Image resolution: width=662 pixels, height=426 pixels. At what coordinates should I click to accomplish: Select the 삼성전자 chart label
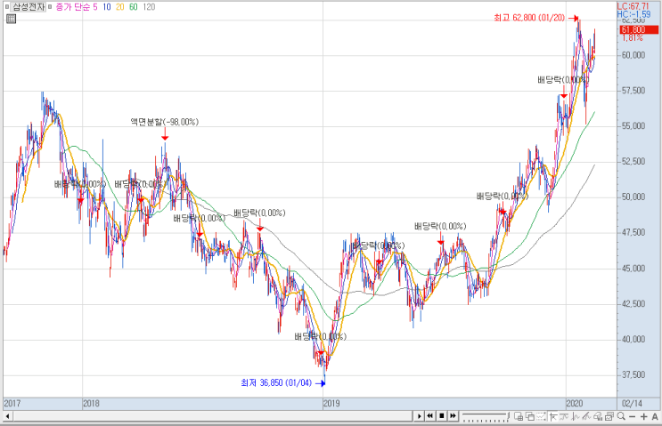click(29, 7)
